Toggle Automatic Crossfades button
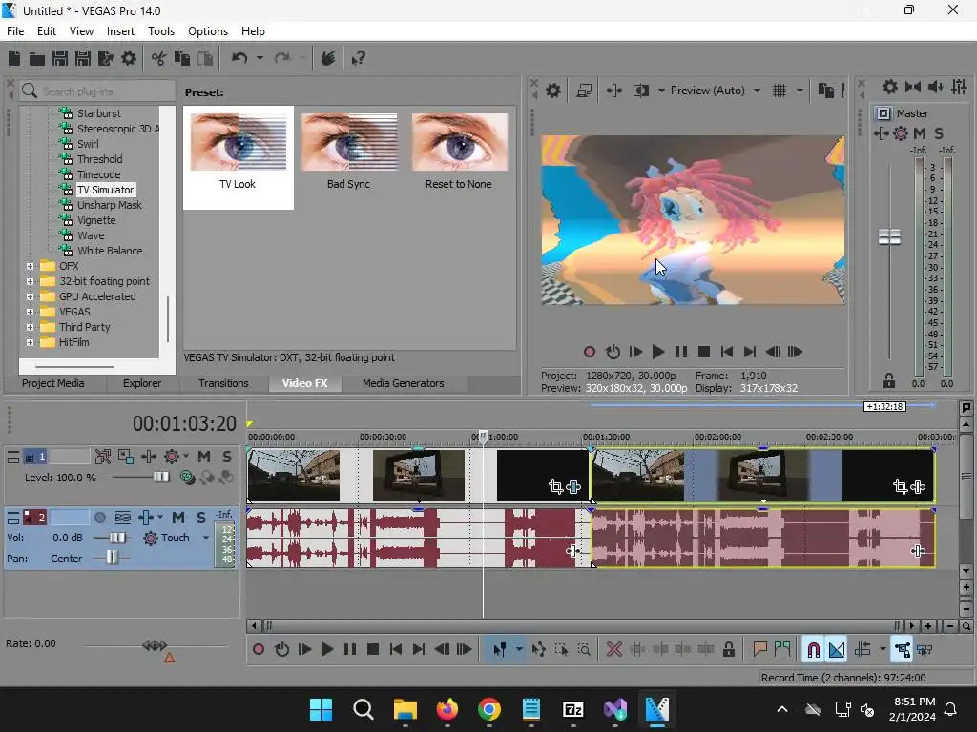 [837, 650]
